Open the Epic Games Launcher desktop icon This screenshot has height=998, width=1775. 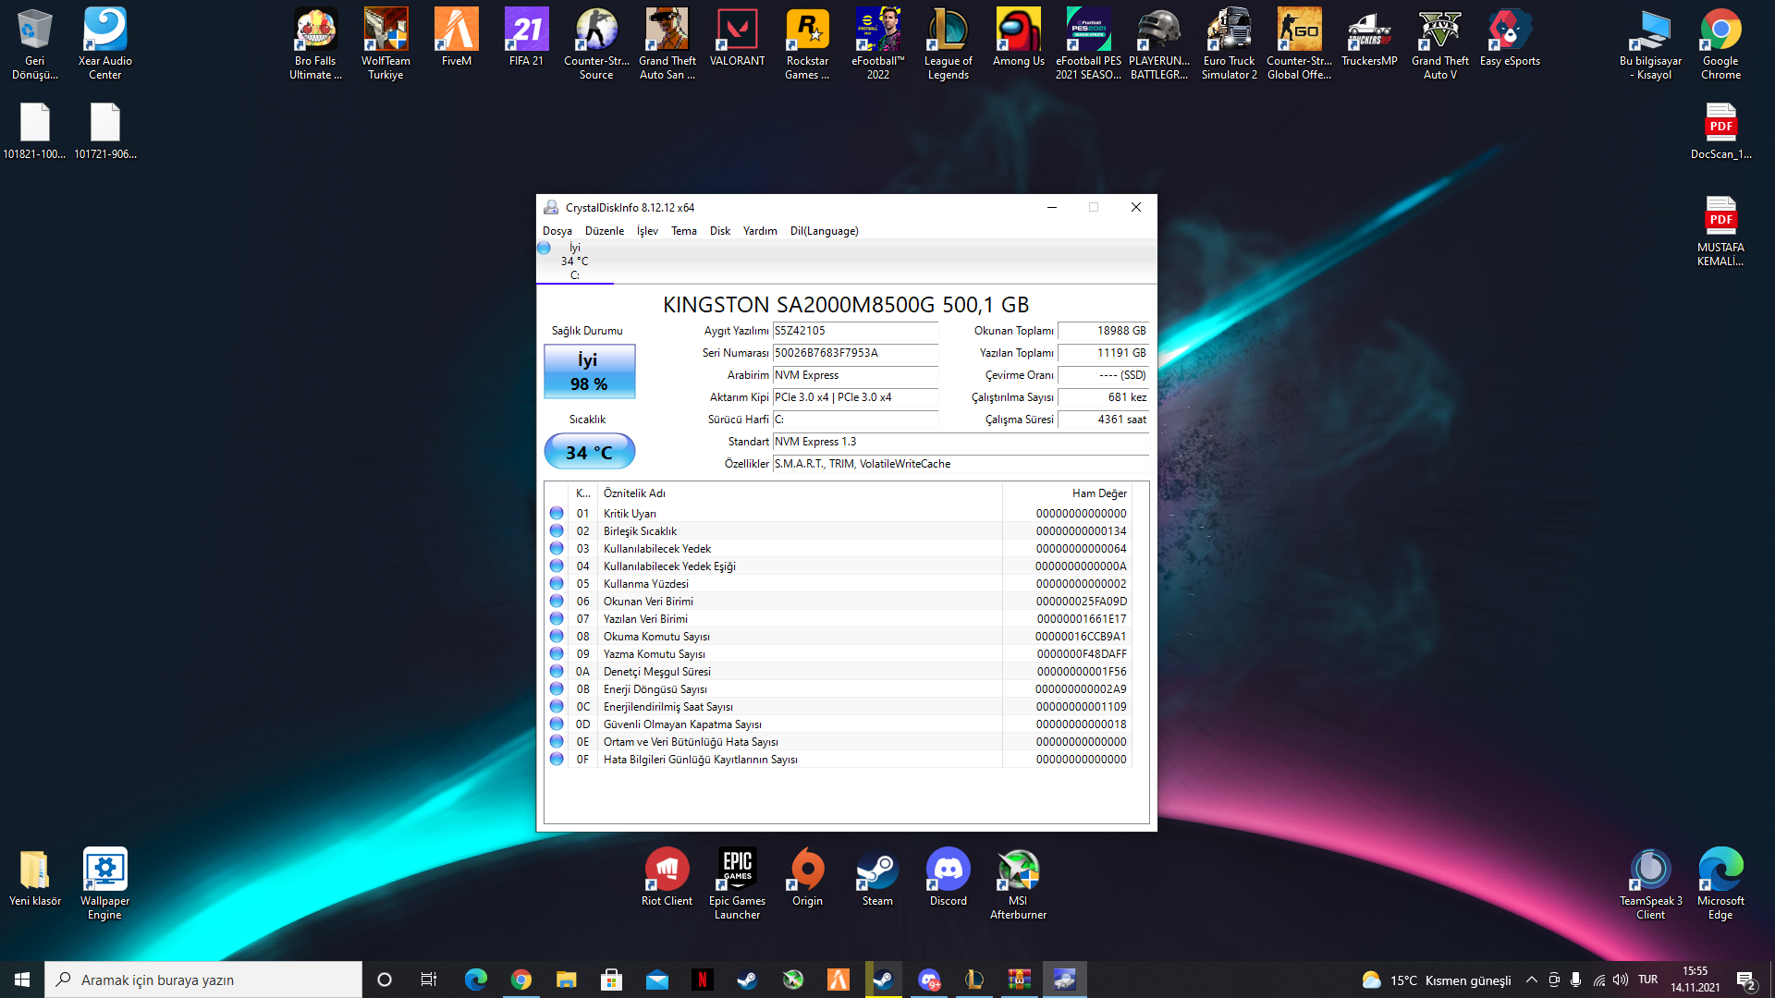[737, 884]
